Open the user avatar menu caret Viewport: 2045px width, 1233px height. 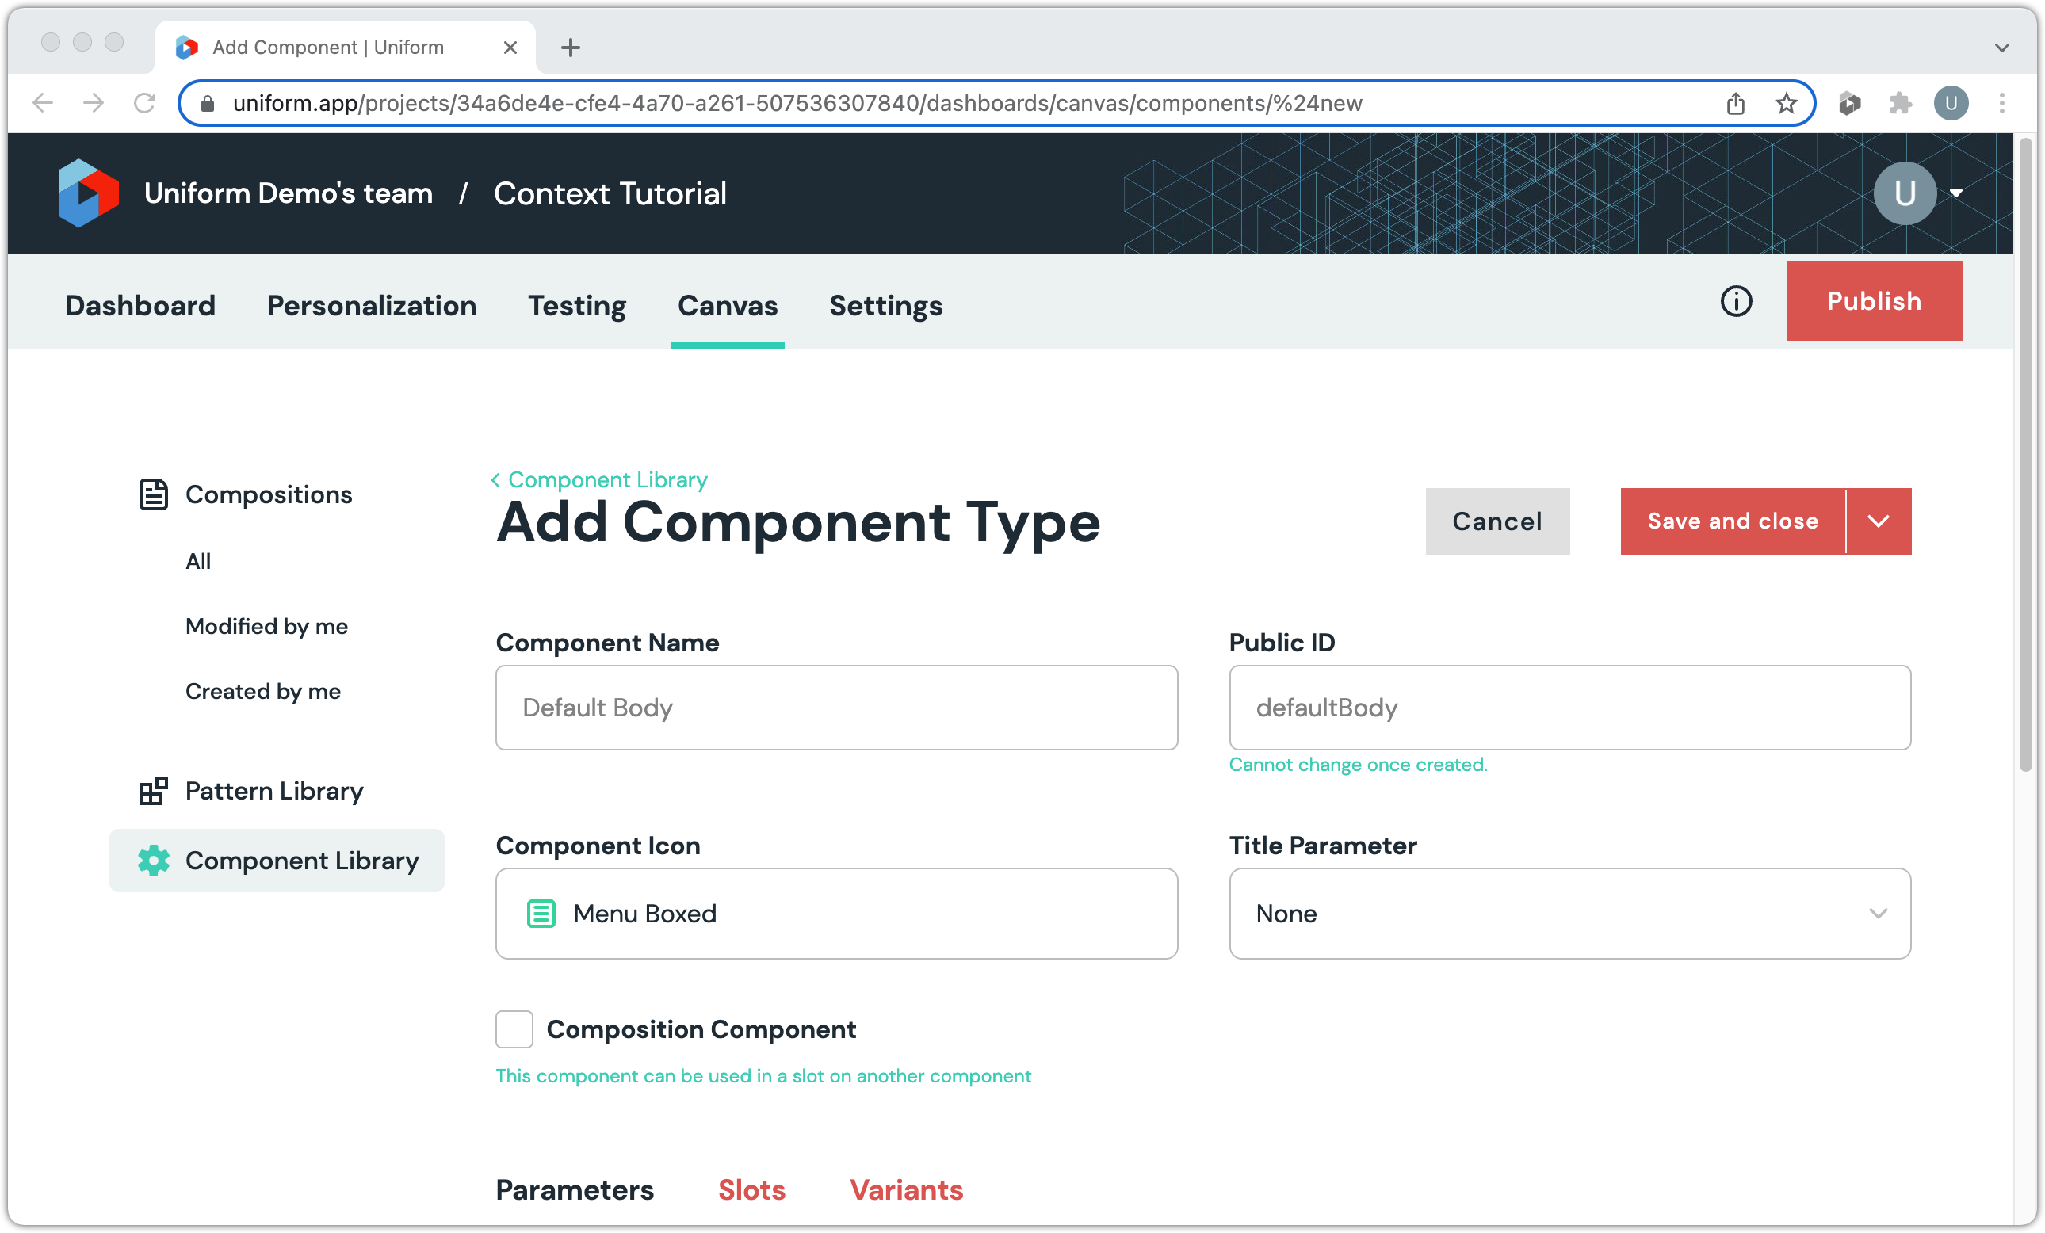click(1956, 193)
